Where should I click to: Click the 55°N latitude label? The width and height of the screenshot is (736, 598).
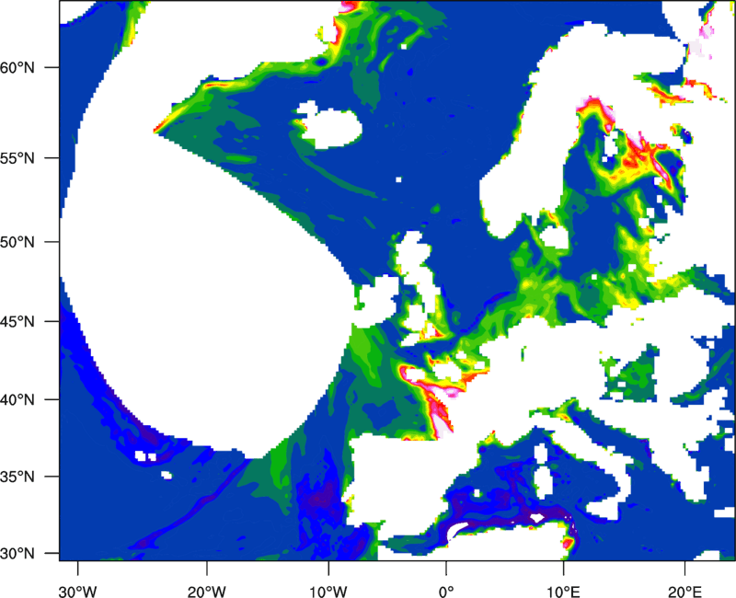pyautogui.click(x=17, y=158)
